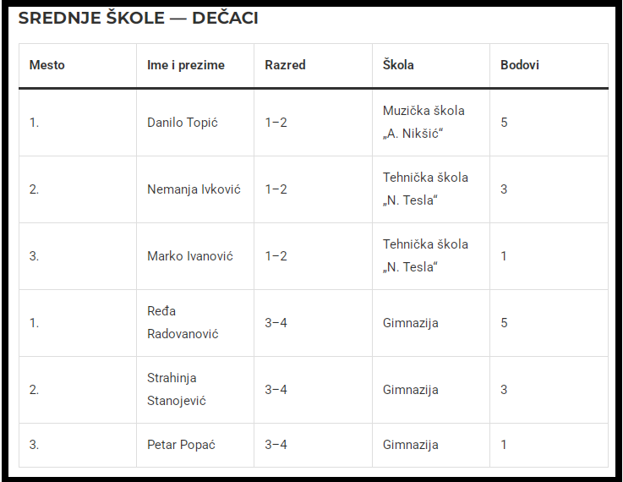623x482 pixels.
Task: Click the name Danilo Topić
Action: [x=183, y=123]
